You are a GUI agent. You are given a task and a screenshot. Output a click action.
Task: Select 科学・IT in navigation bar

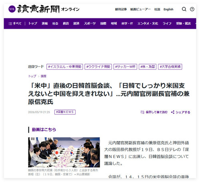(x=127, y=24)
